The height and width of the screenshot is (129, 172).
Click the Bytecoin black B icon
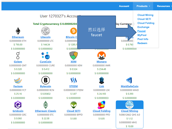(45, 80)
